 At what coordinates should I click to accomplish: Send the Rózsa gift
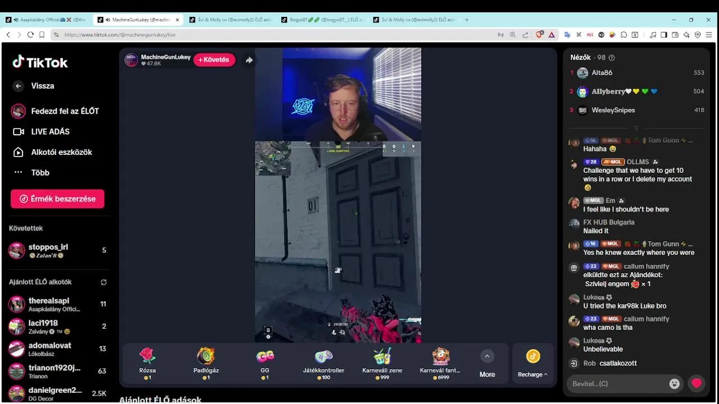tap(147, 364)
